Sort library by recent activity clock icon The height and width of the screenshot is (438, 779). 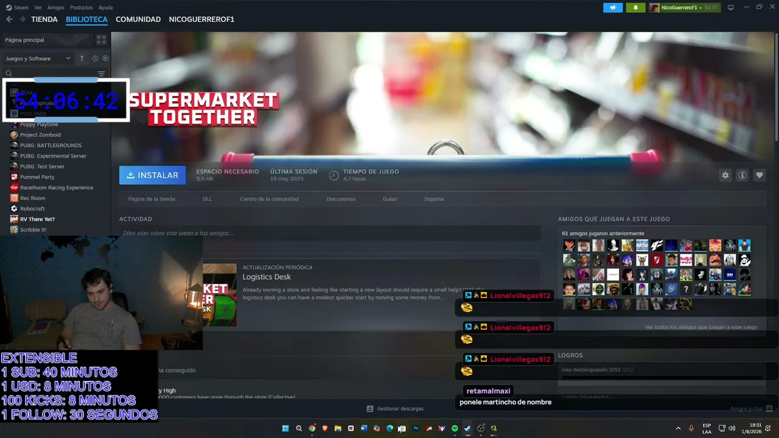pyautogui.click(x=95, y=58)
